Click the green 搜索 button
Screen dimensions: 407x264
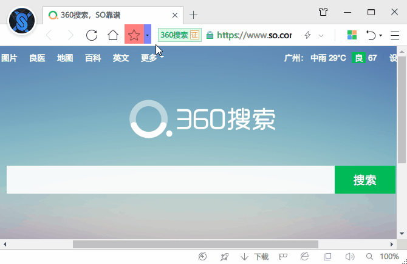pos(365,180)
